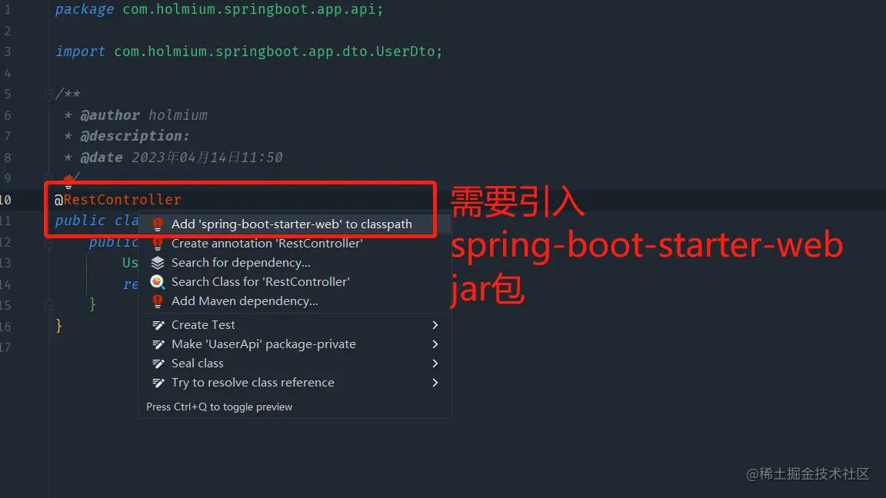The width and height of the screenshot is (886, 498).
Task: Click the intention icon beside 'Seal class'
Action: [x=157, y=363]
